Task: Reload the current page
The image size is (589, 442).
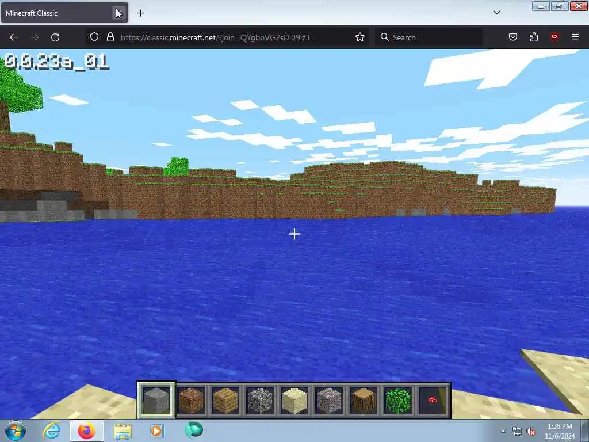Action: pyautogui.click(x=55, y=37)
